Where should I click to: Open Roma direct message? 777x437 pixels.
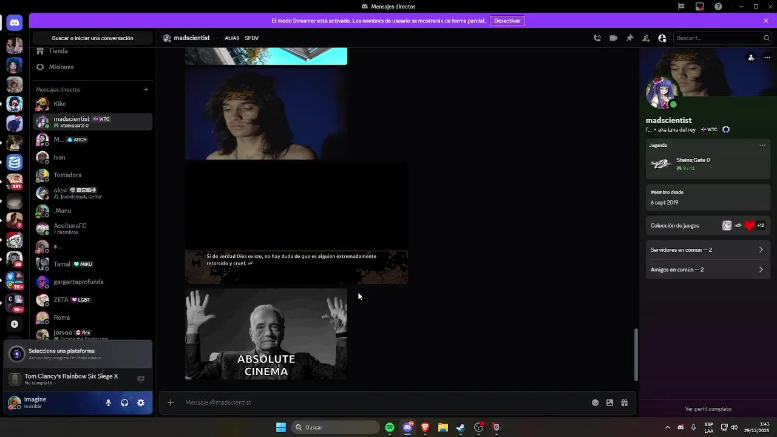[x=92, y=317]
